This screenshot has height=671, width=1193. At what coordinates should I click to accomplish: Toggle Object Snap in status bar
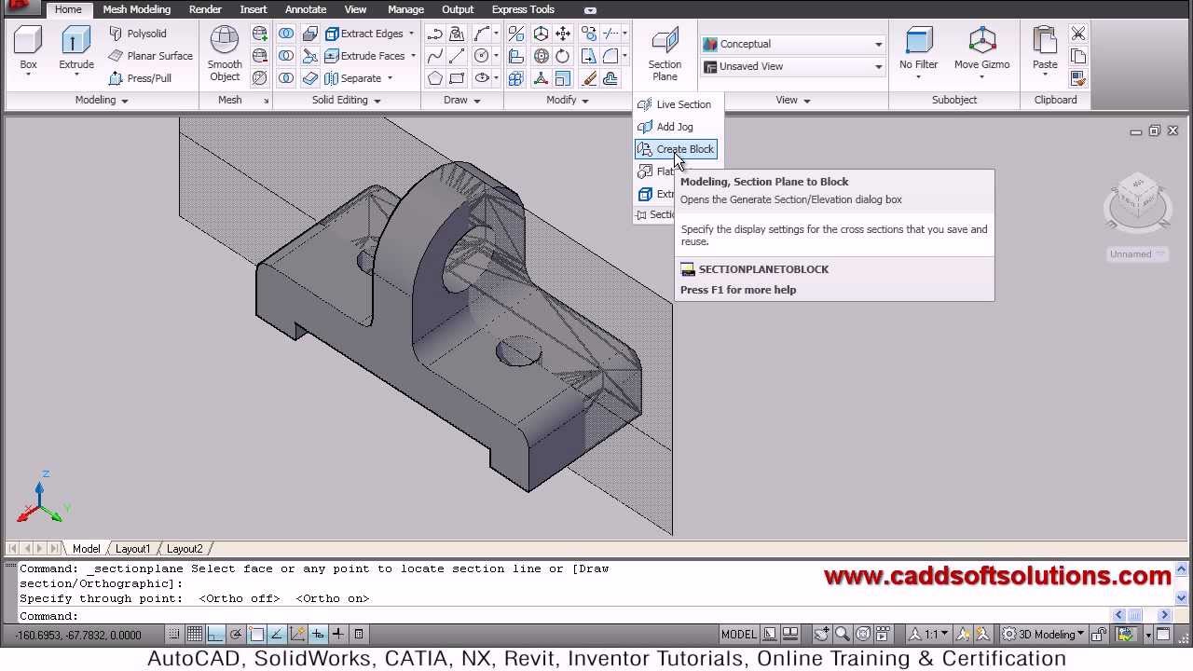(x=256, y=635)
